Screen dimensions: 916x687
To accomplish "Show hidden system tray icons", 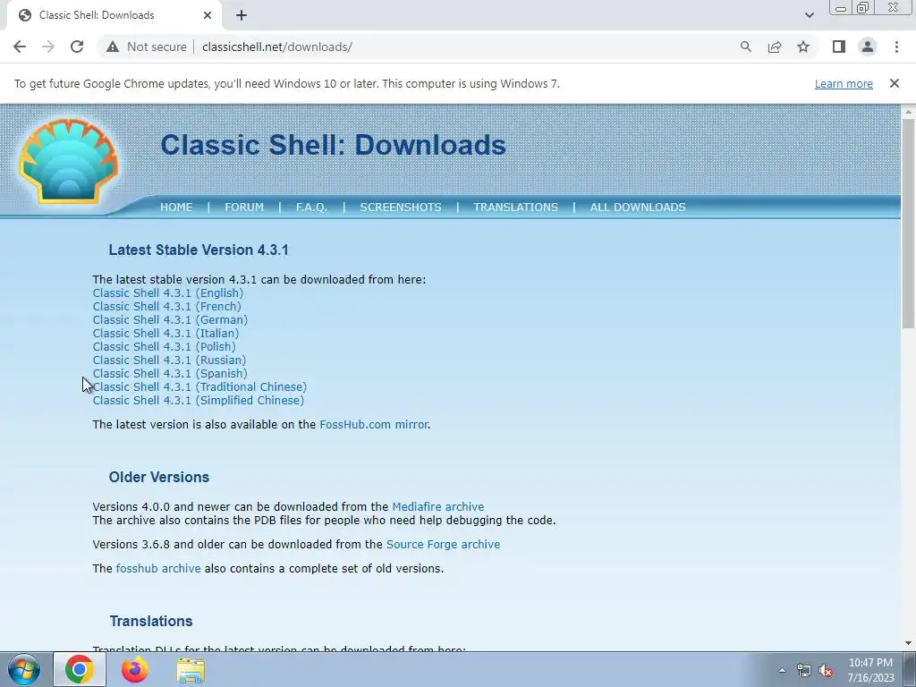I will 782,670.
